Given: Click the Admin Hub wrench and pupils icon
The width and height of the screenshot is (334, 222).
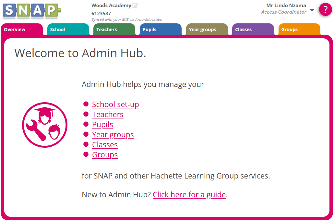Looking at the screenshot, I should click(45, 125).
